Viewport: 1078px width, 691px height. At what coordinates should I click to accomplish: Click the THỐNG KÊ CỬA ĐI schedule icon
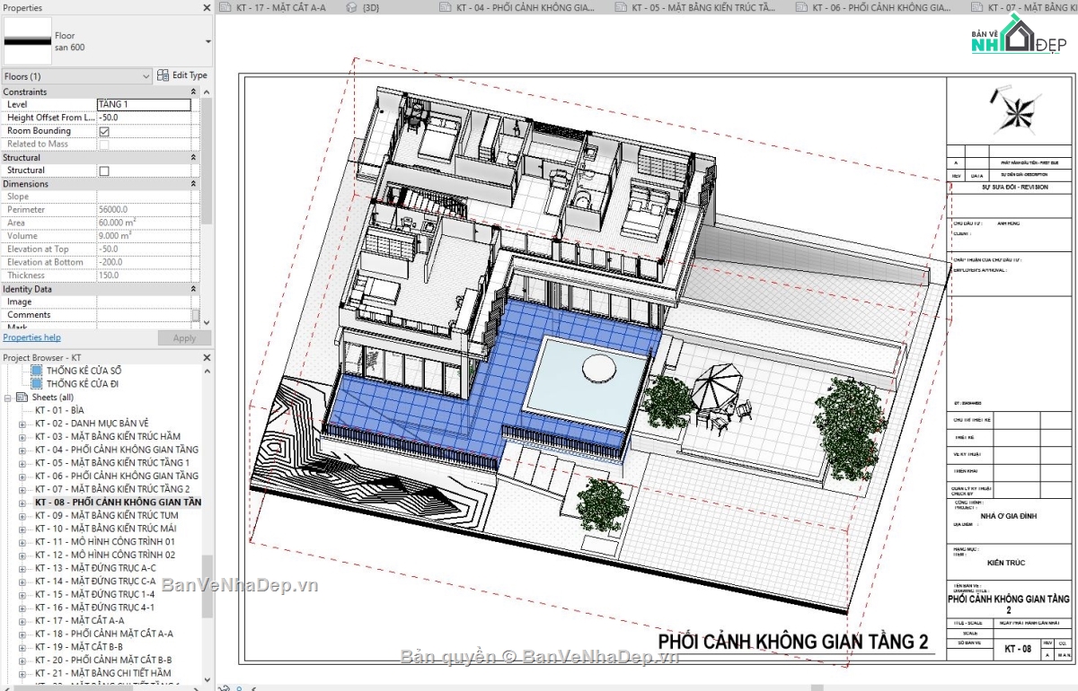pos(37,384)
